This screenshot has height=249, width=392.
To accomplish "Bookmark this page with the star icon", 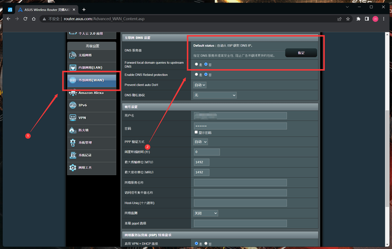I will tap(348, 19).
